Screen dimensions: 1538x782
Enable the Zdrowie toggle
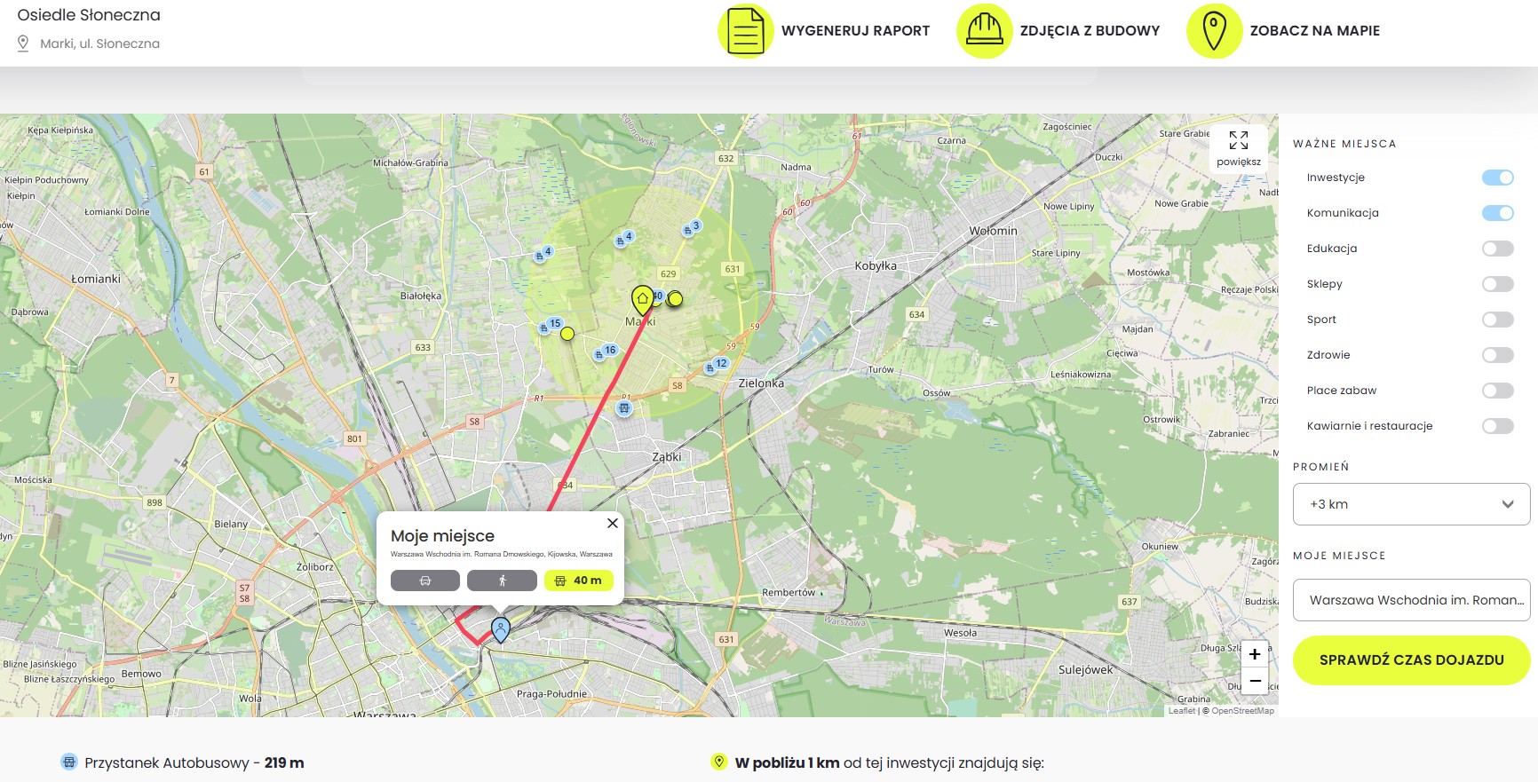(1498, 355)
